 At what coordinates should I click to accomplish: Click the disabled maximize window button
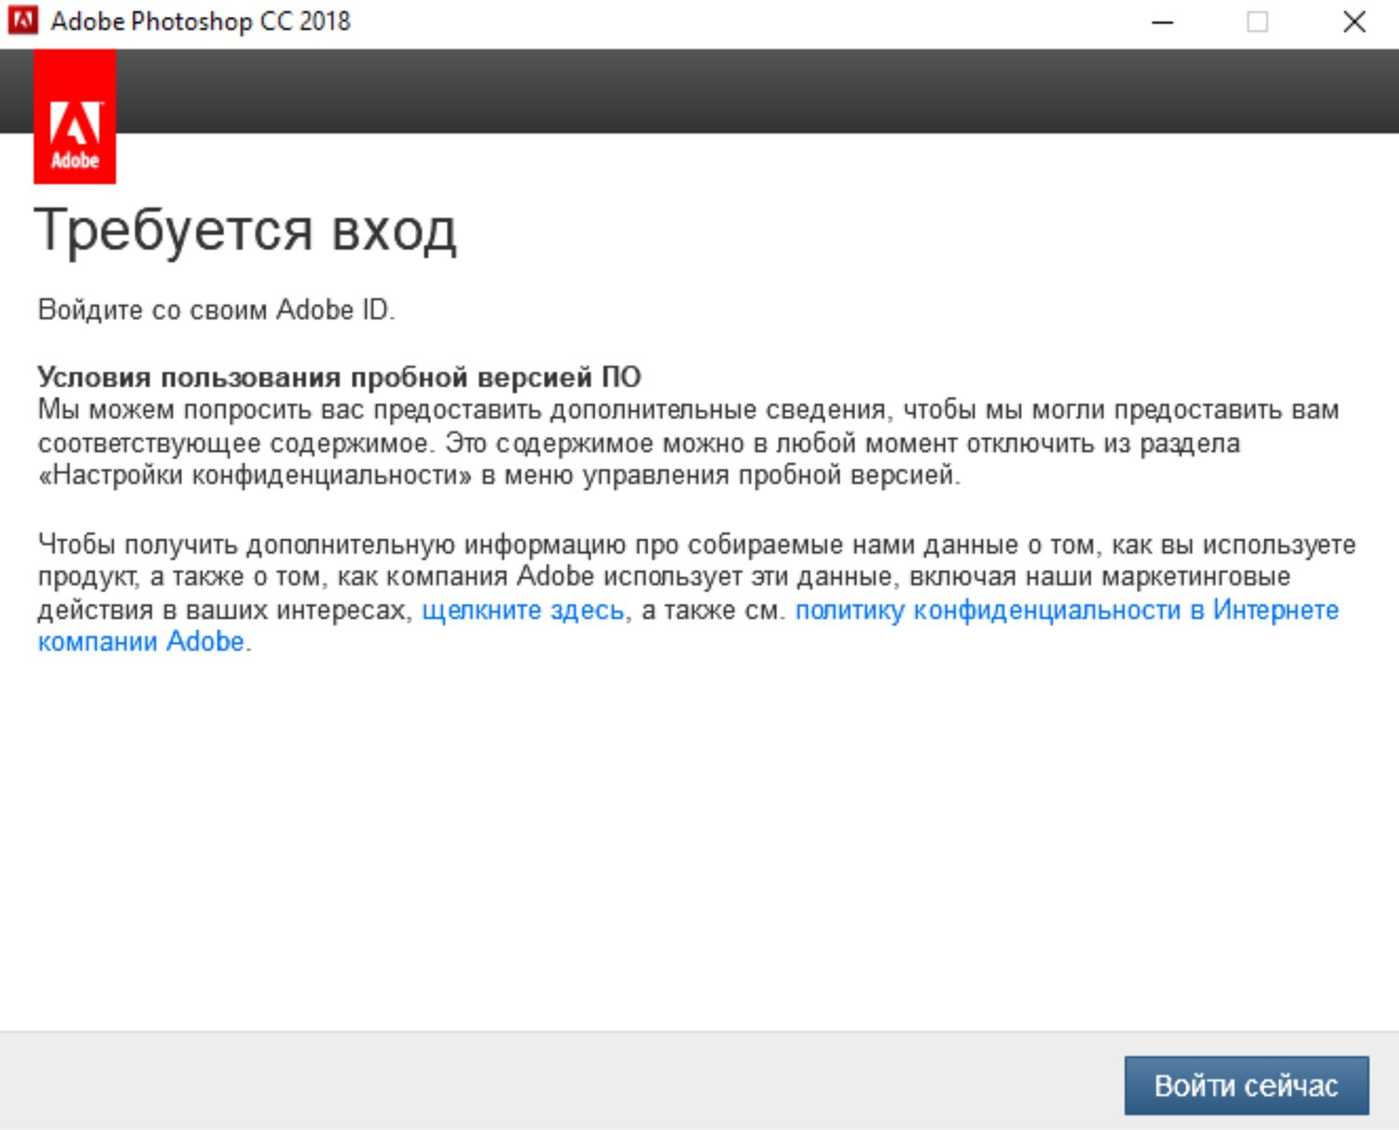(1257, 21)
